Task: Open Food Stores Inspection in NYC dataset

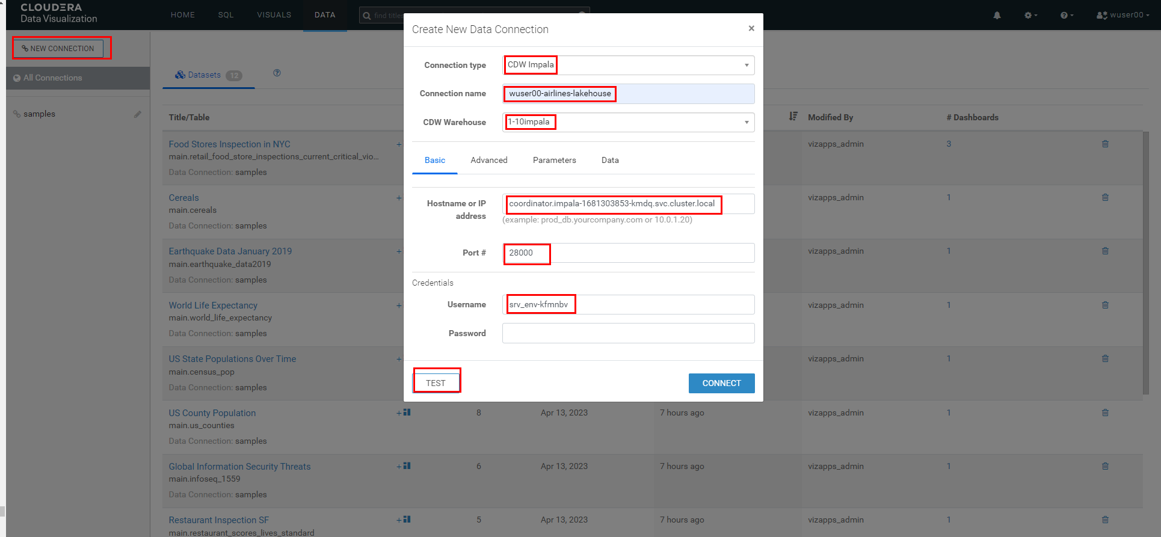Action: coord(229,144)
